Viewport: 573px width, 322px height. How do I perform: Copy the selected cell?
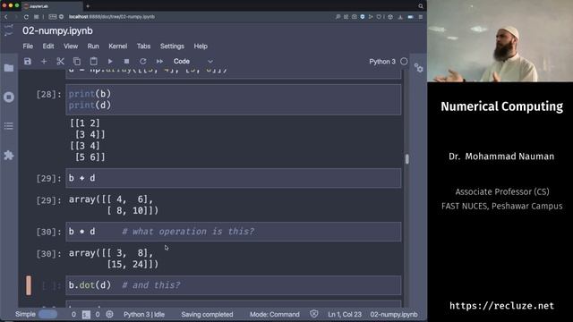pyautogui.click(x=77, y=62)
